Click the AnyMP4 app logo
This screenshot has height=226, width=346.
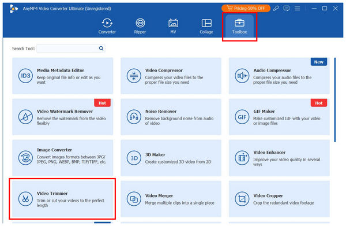coord(14,9)
